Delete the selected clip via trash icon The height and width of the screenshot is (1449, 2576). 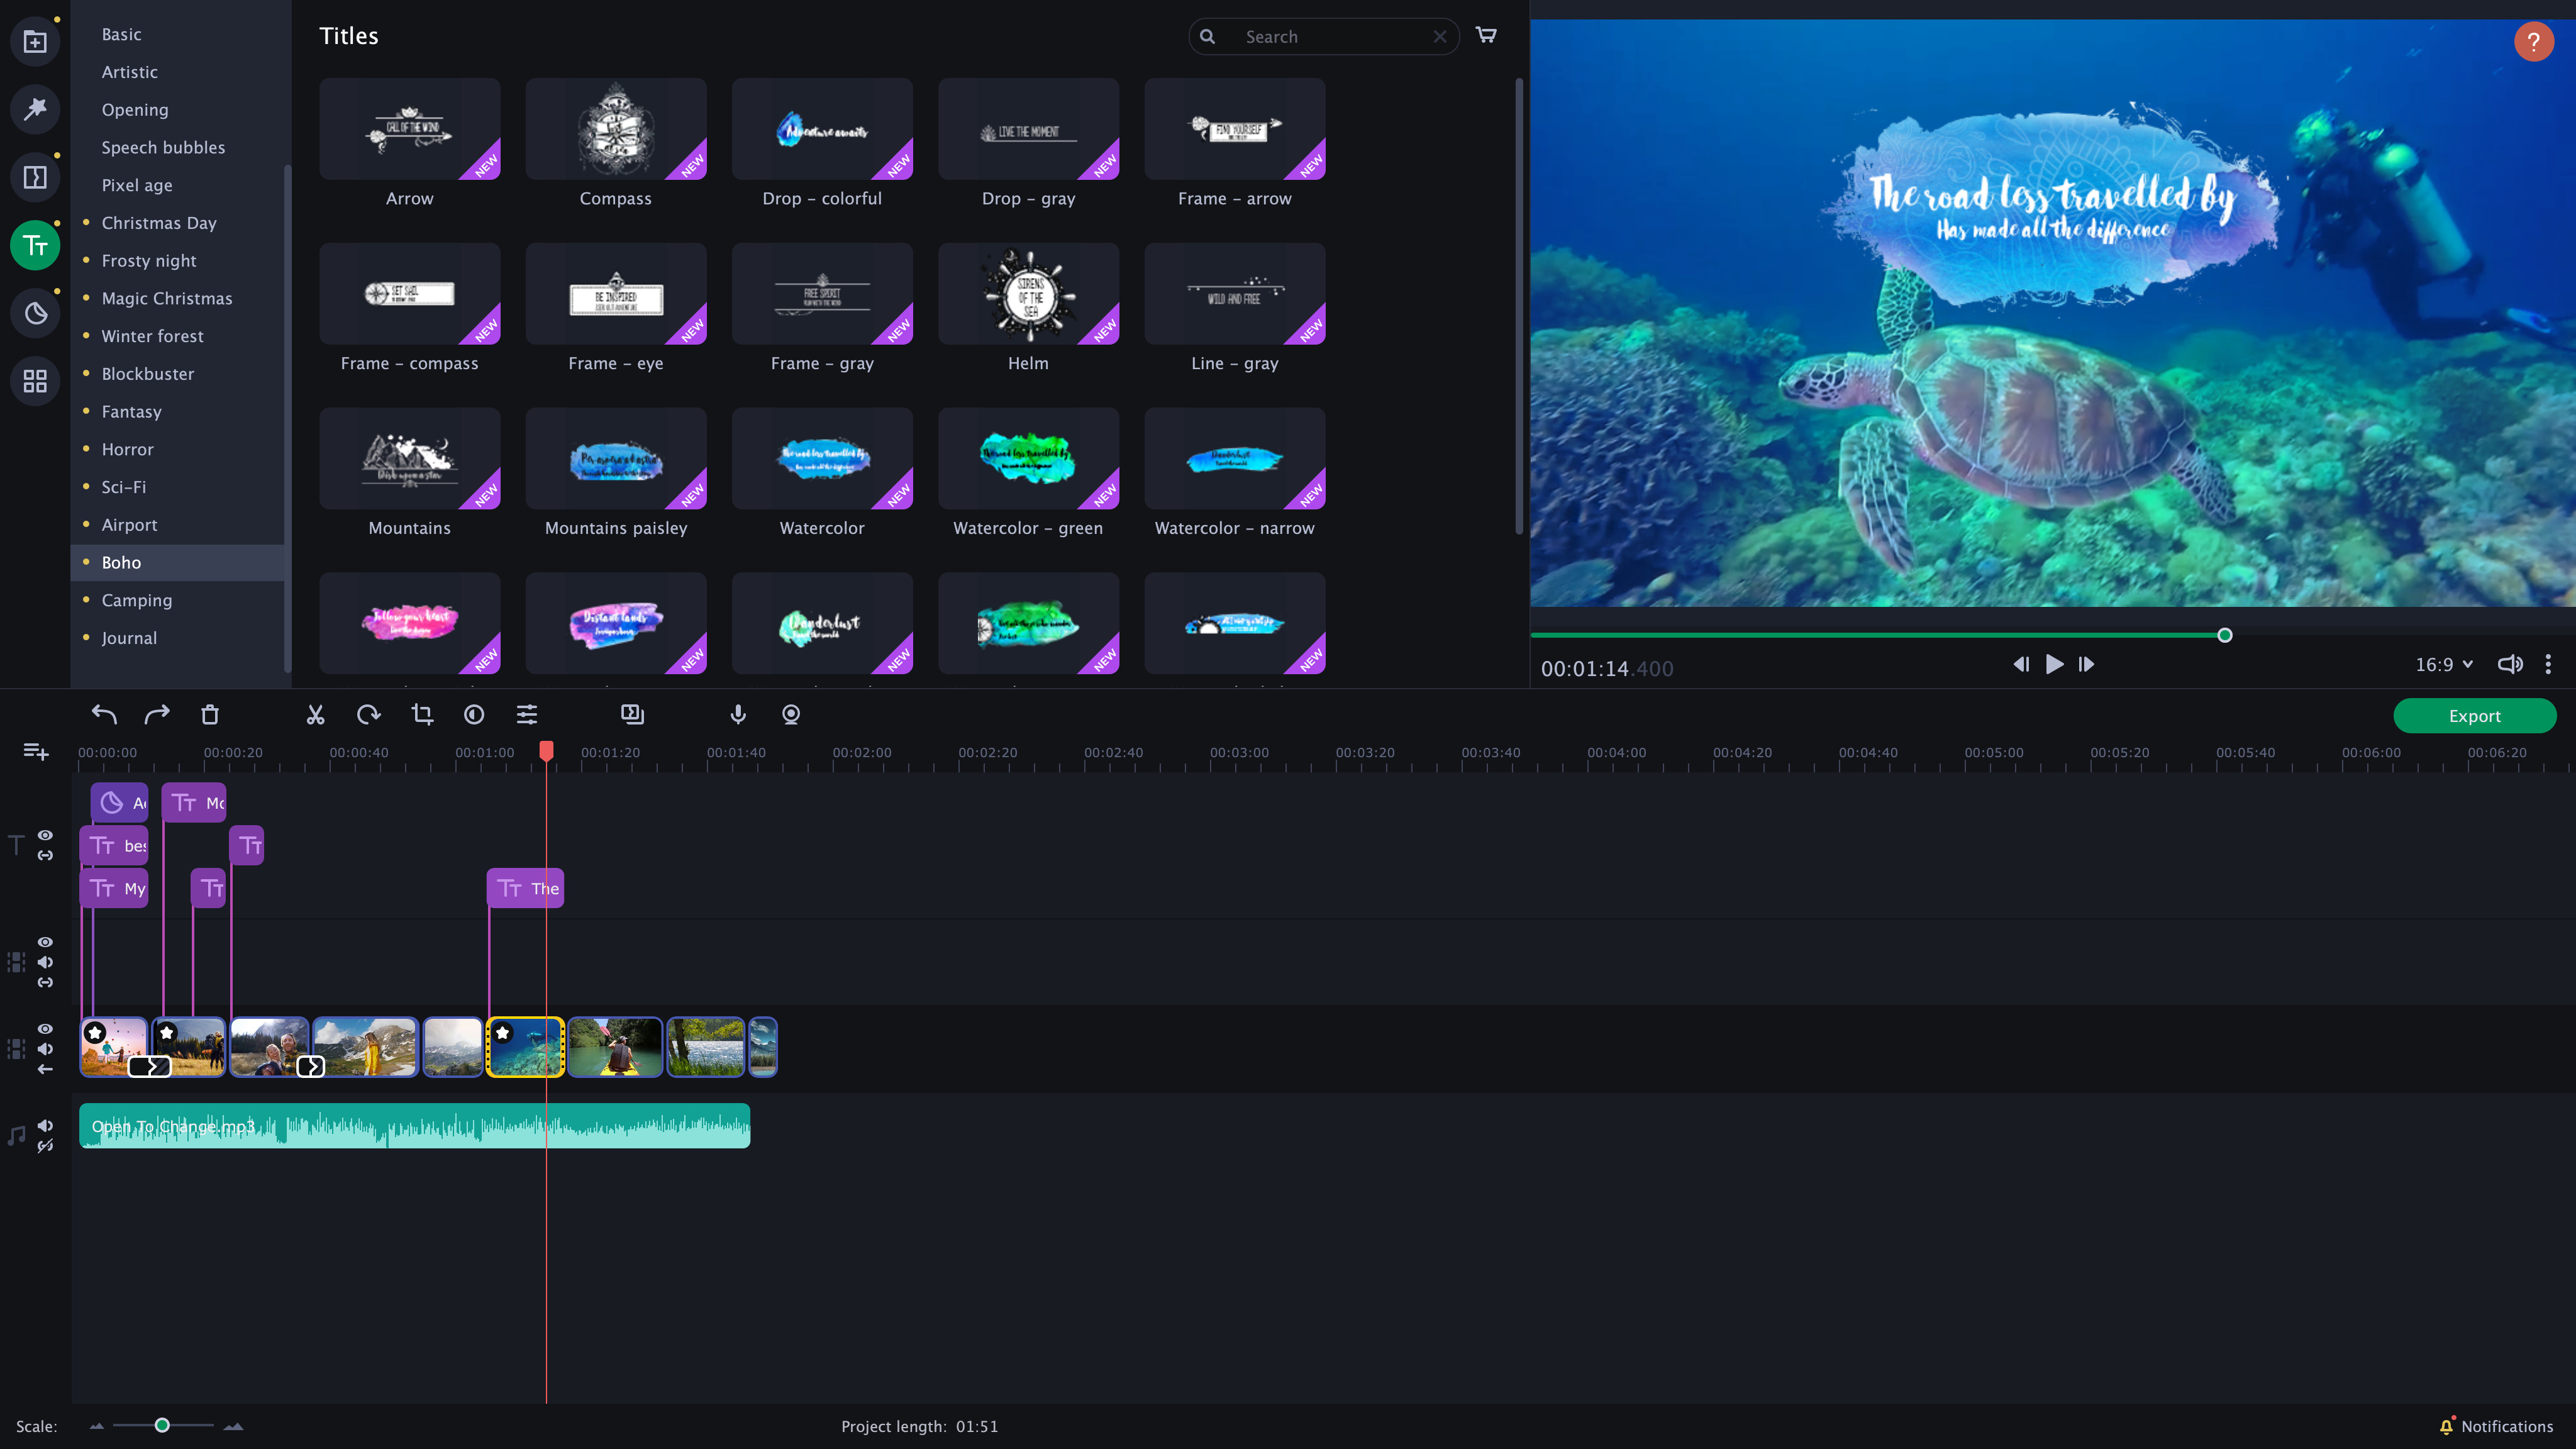pyautogui.click(x=210, y=714)
